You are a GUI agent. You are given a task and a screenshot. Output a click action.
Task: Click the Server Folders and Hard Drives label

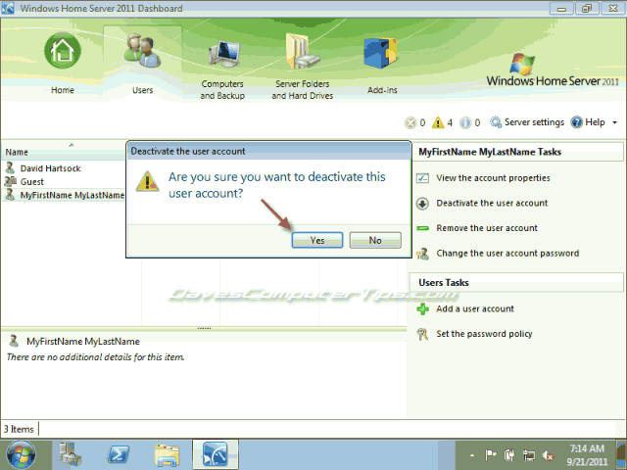303,89
